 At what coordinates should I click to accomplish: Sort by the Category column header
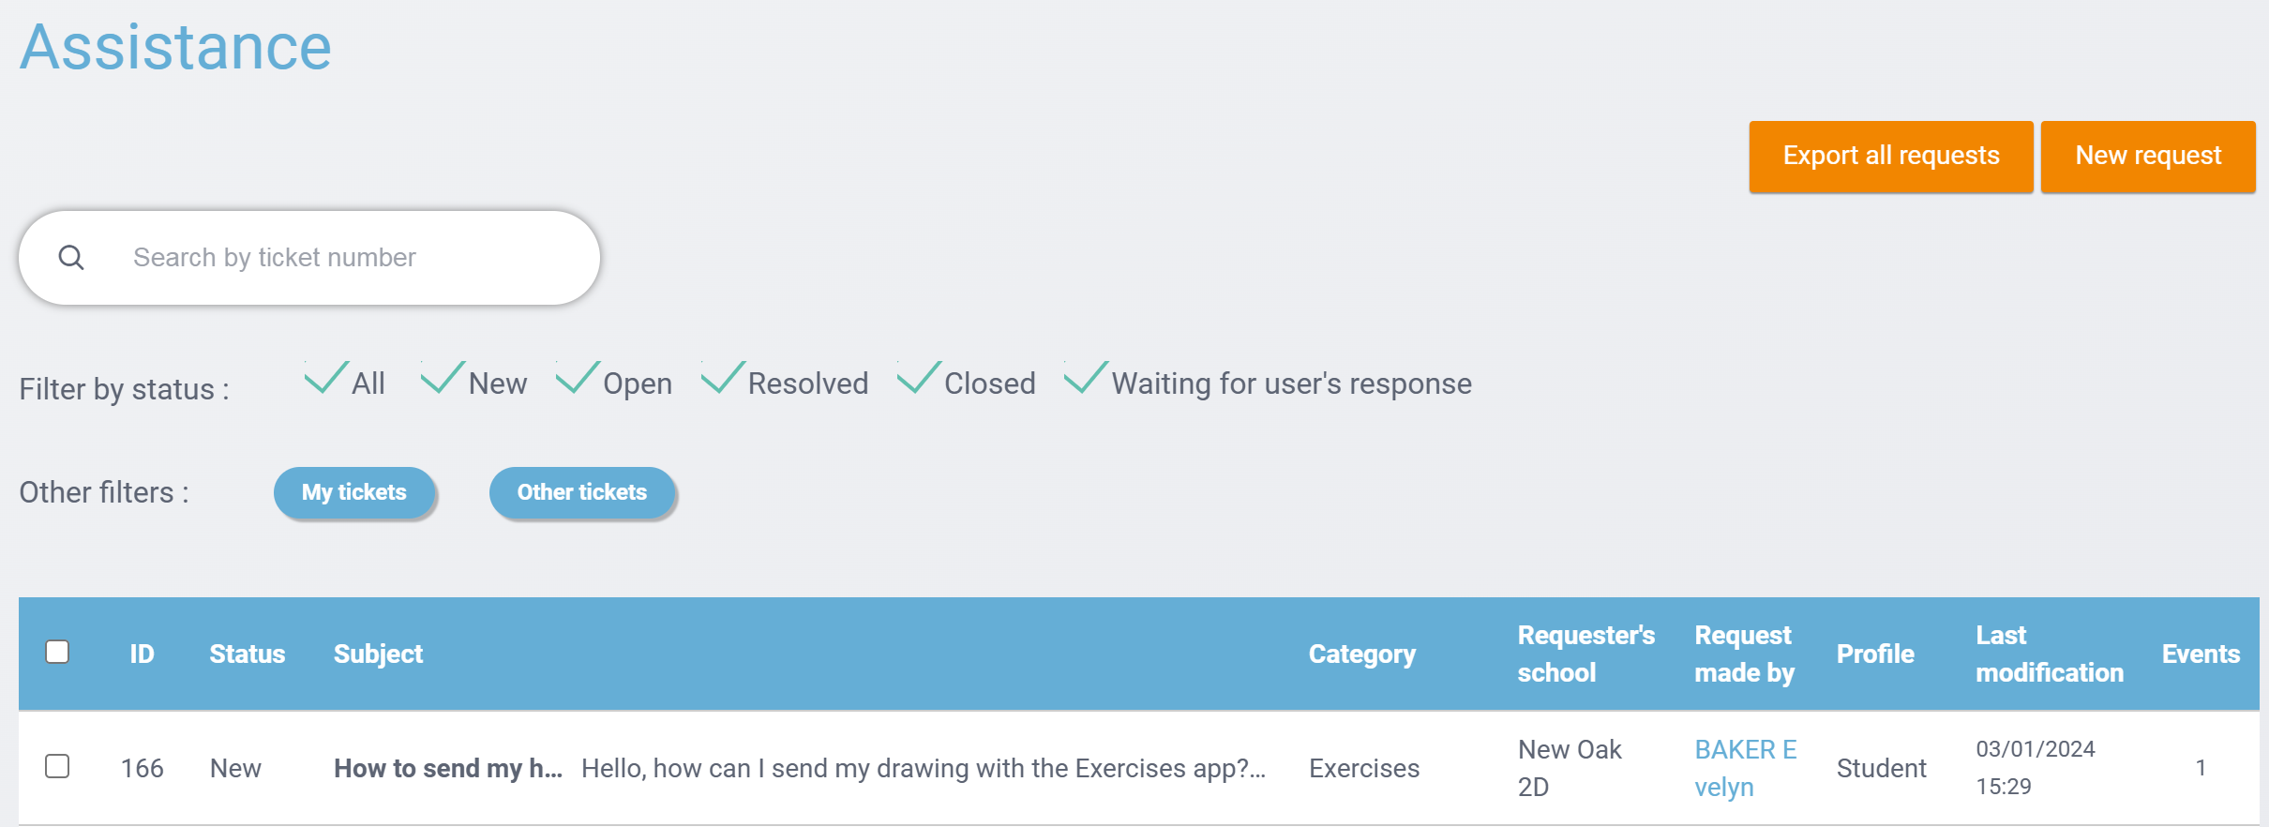click(x=1361, y=654)
